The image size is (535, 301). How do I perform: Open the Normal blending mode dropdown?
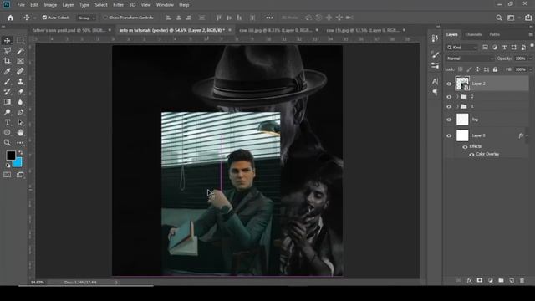[470, 59]
